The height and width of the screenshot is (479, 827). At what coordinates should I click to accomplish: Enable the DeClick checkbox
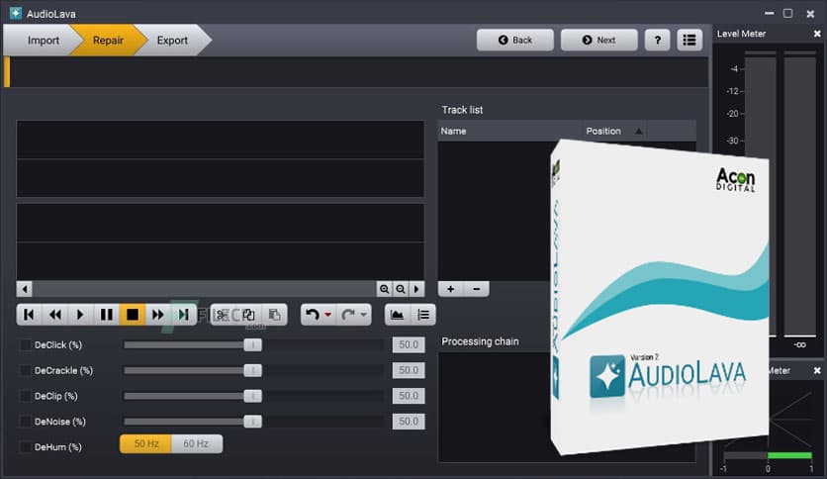click(x=26, y=345)
